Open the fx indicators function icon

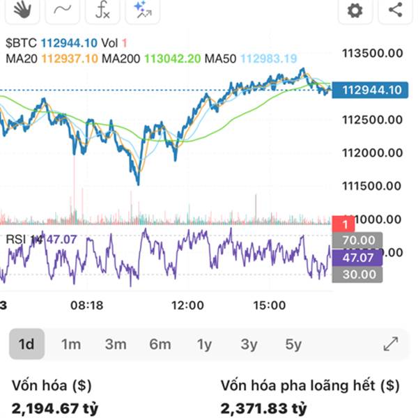[102, 10]
